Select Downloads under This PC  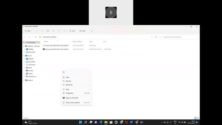(32, 65)
